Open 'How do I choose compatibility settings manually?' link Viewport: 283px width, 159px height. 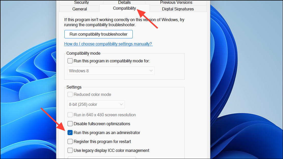108,44
